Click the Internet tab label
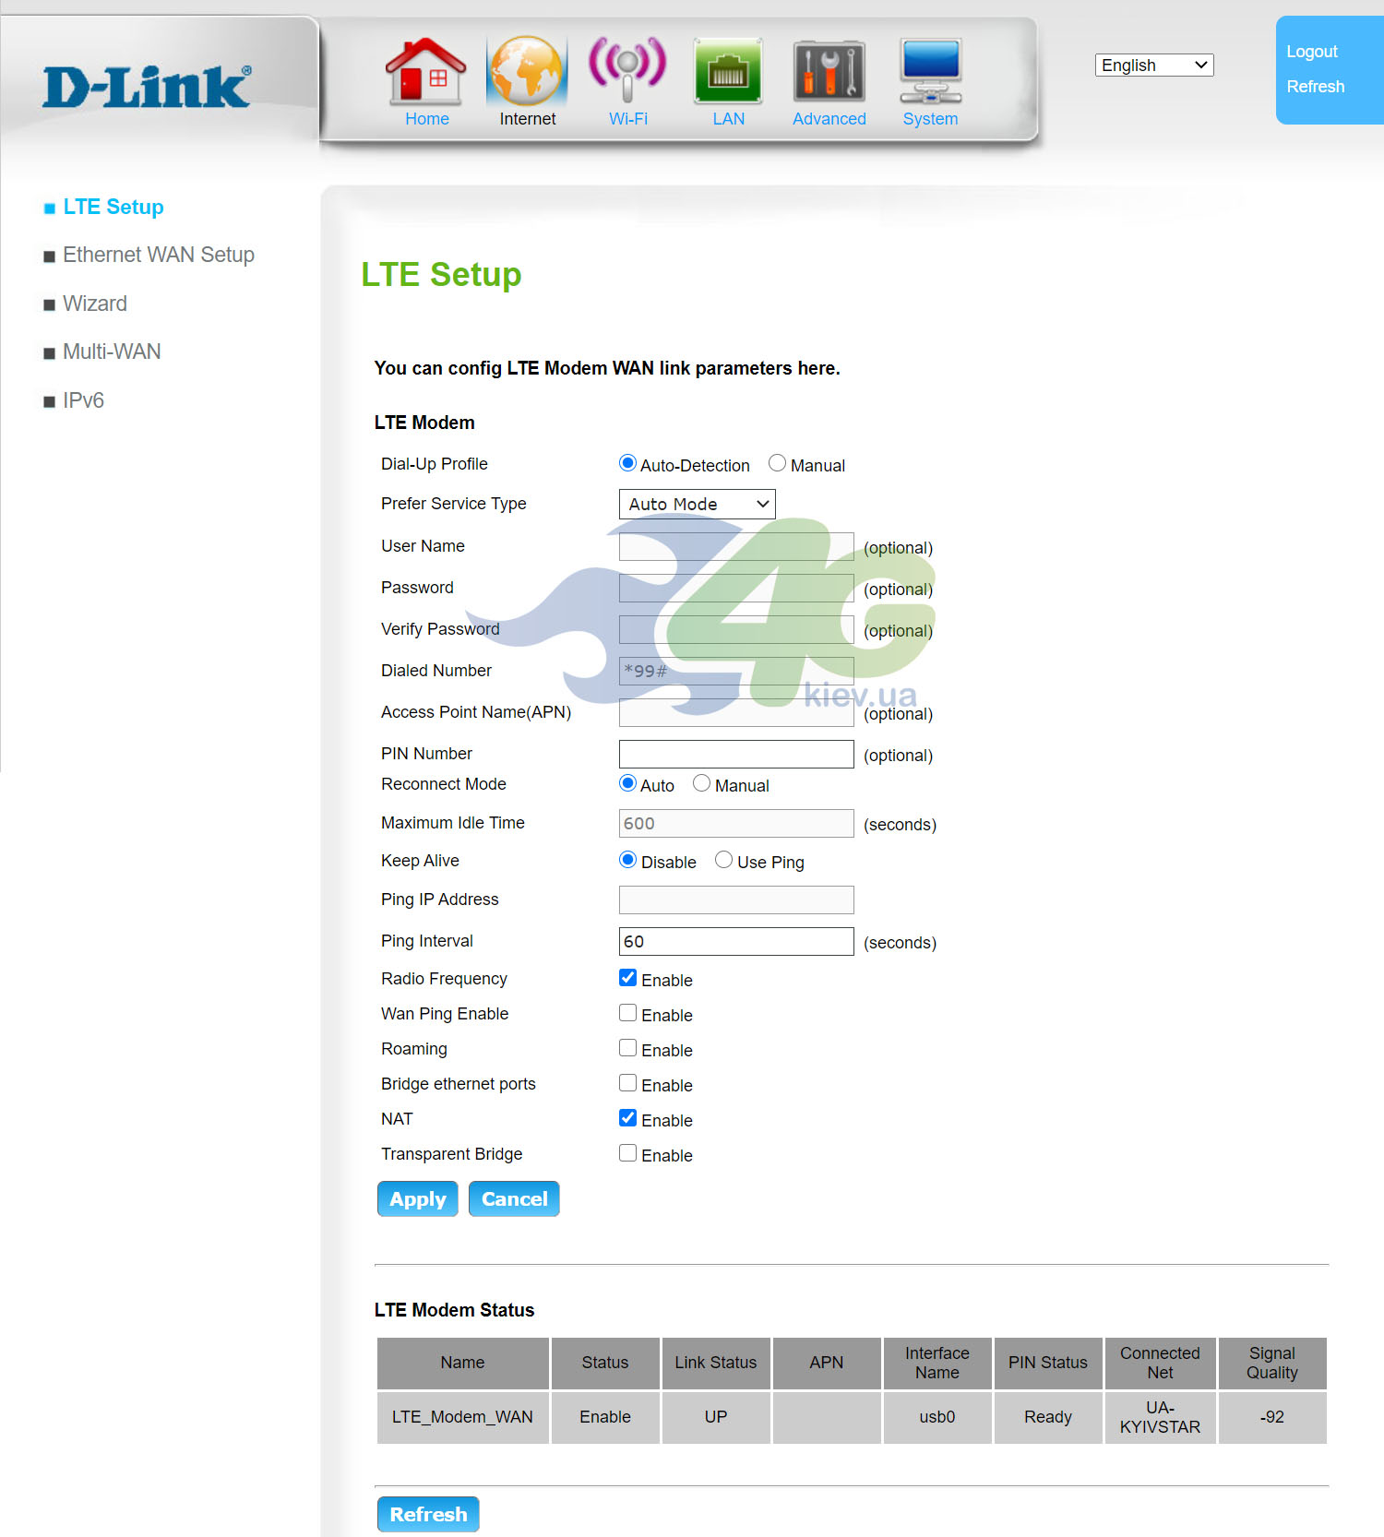Viewport: 1384px width, 1537px height. coord(528,119)
